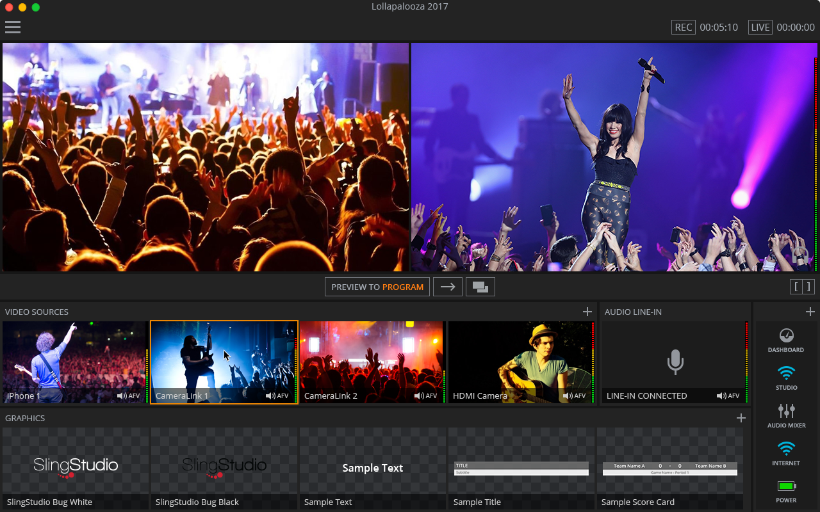Open the hamburger menu
820x512 pixels.
tap(13, 27)
